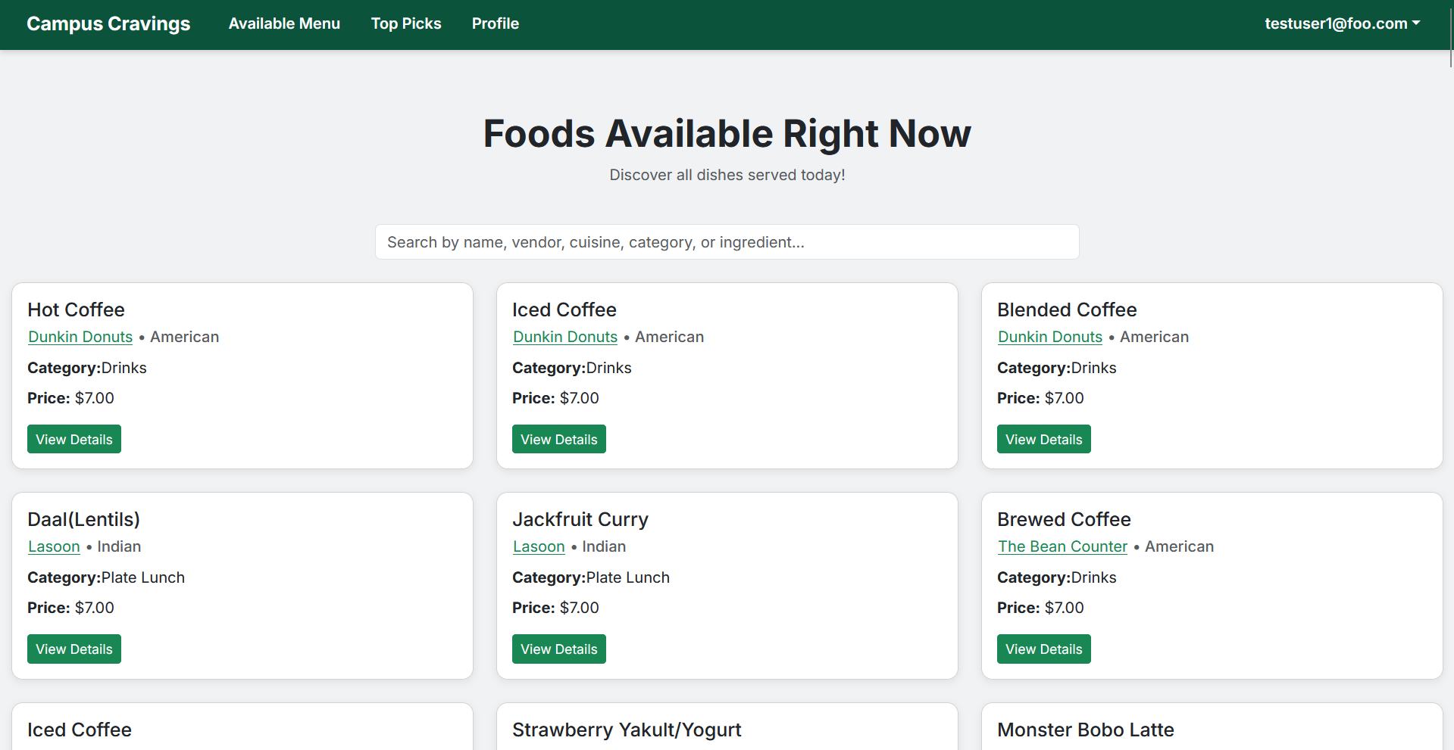
Task: View details for Hot Coffee
Action: [74, 440]
